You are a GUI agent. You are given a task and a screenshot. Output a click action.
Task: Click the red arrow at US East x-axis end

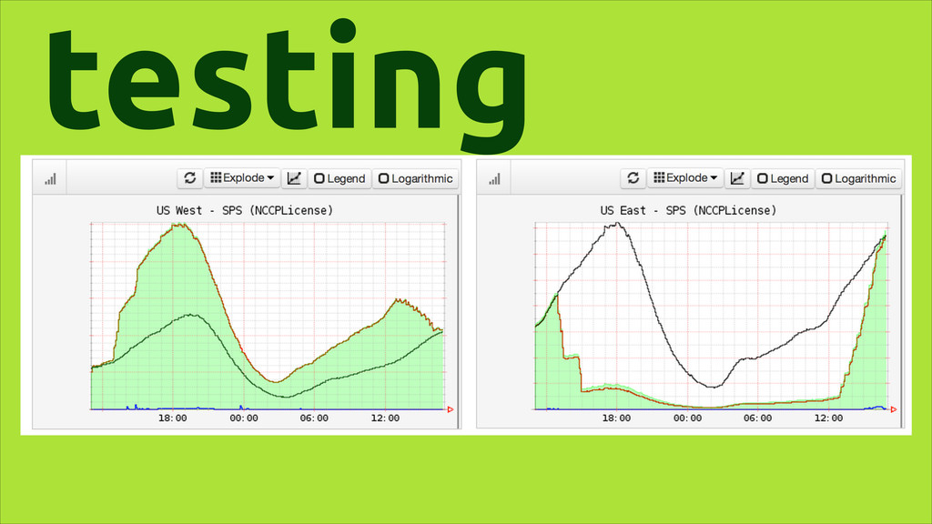click(x=894, y=409)
